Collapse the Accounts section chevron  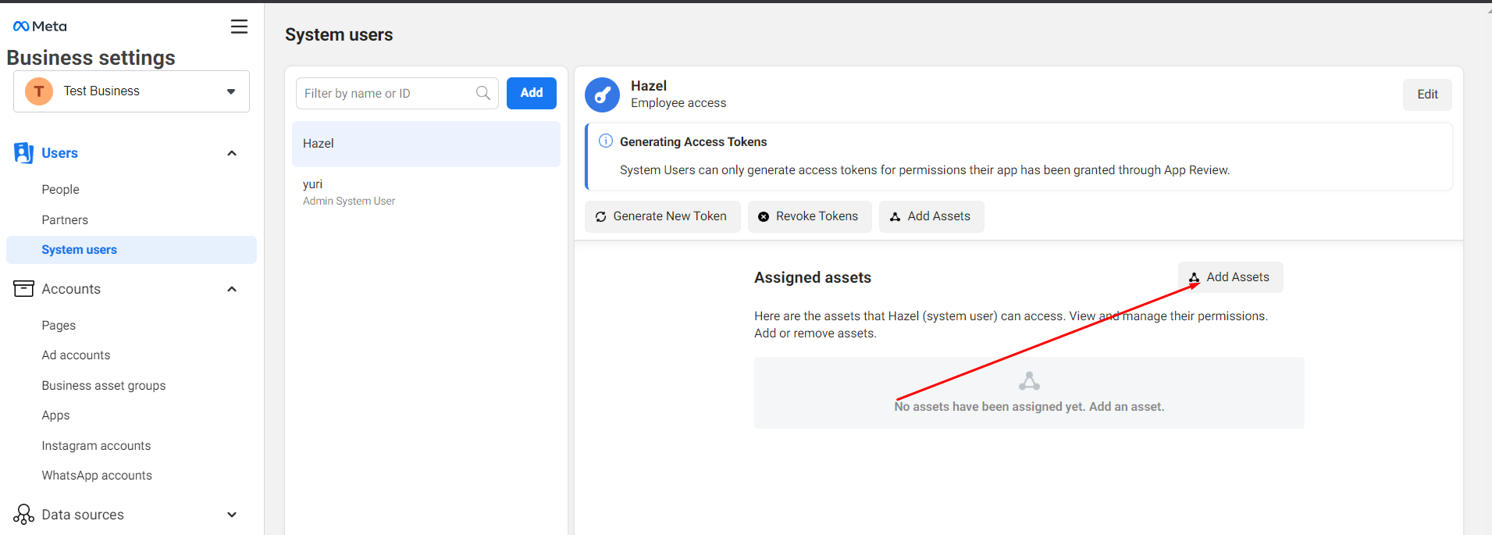[x=232, y=289]
